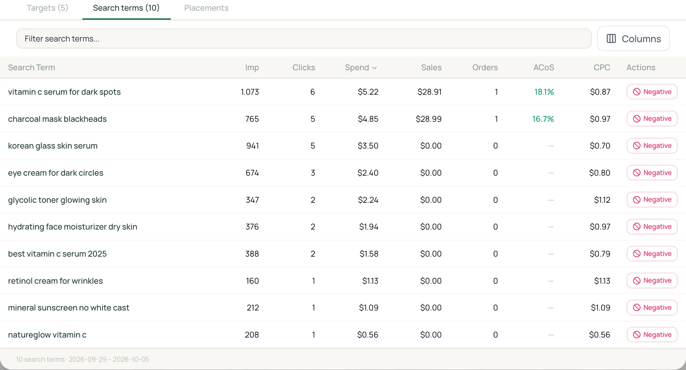Select search term charcoal mask blackheads

pos(57,119)
